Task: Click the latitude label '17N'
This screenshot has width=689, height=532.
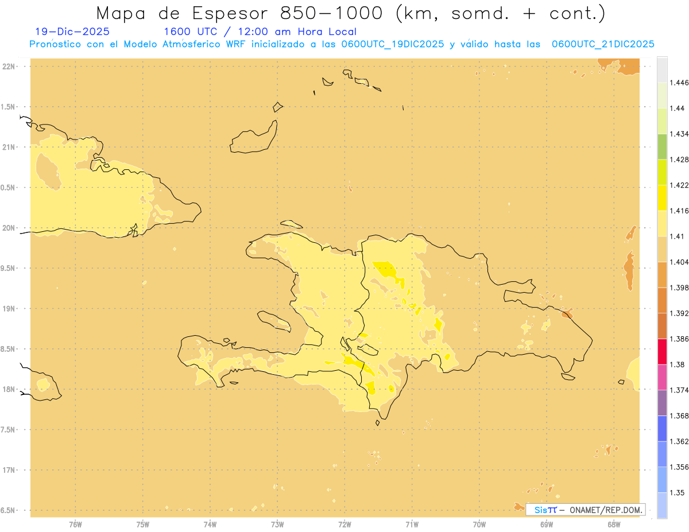Action: [9, 470]
